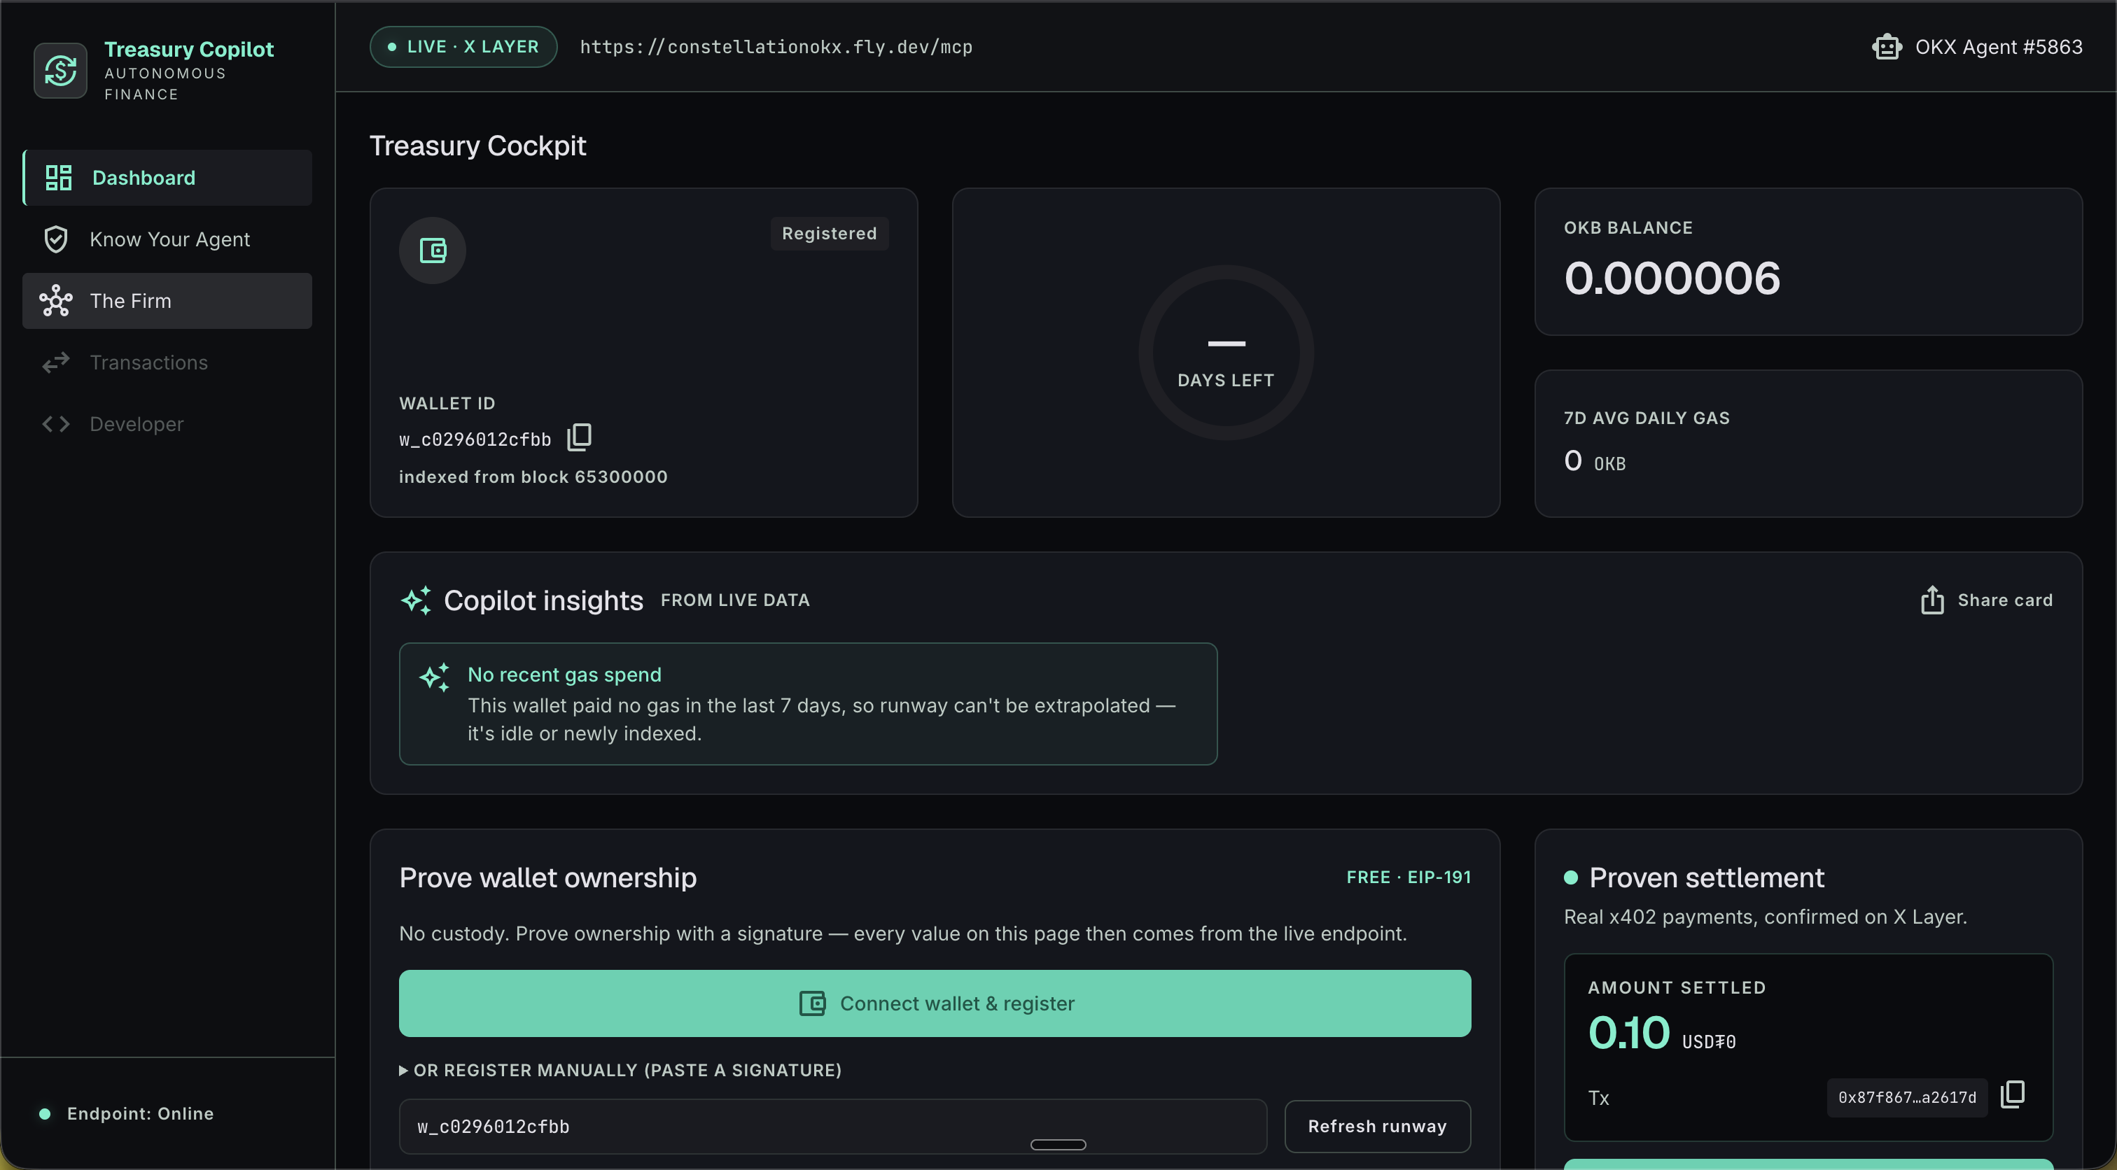Click the settled amount 0.10
This screenshot has width=2117, height=1170.
pyautogui.click(x=1628, y=1033)
